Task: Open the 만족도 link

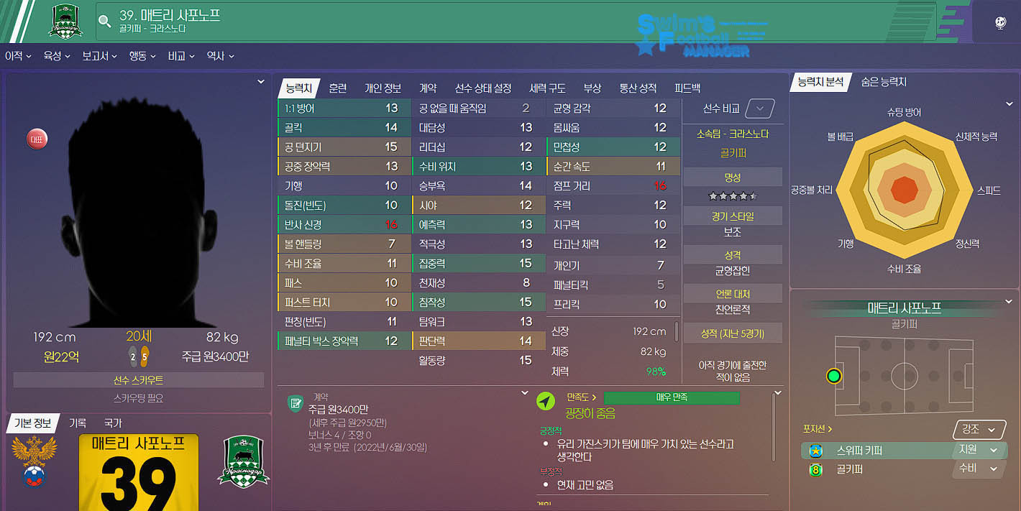Action: pos(582,397)
